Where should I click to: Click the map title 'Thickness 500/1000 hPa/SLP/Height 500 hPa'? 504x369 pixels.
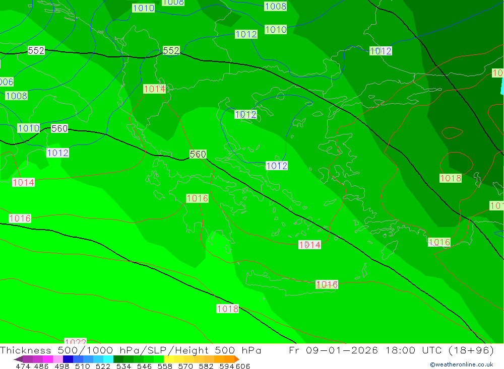point(131,350)
